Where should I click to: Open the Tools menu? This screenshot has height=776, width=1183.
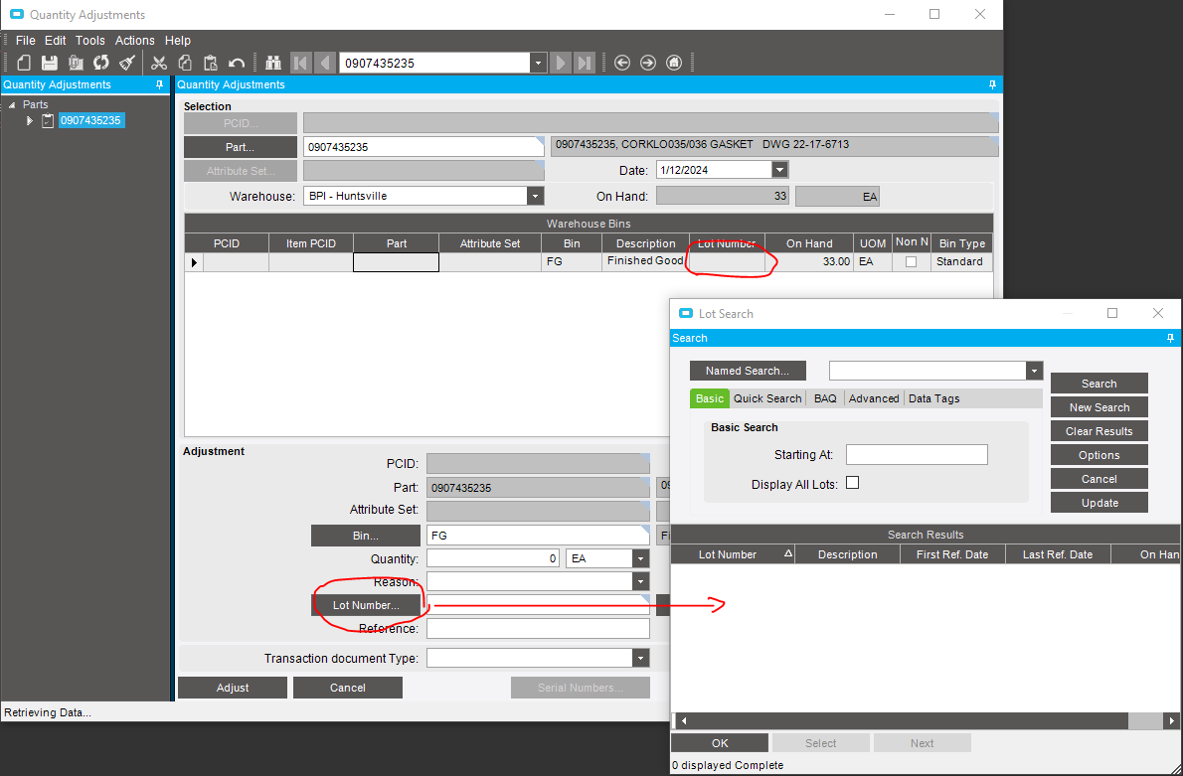[89, 41]
